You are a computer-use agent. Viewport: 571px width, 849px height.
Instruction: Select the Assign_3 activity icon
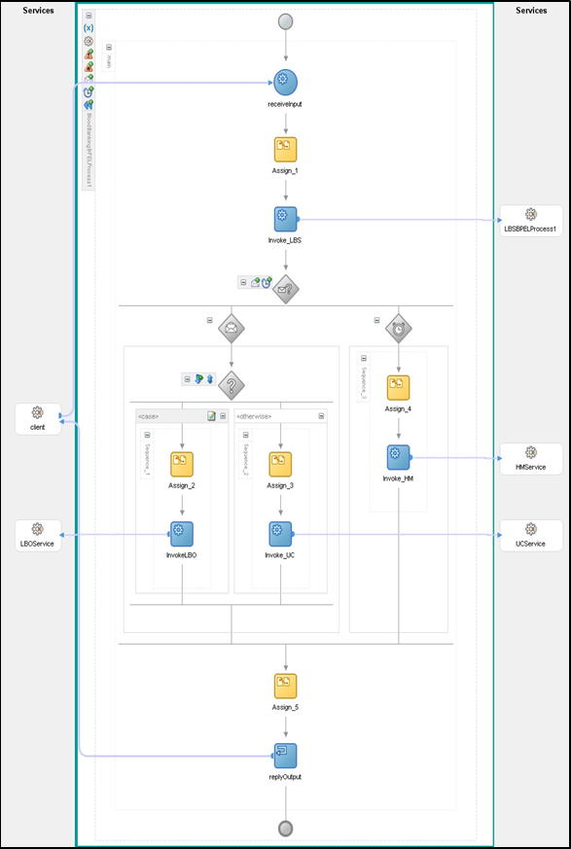280,465
